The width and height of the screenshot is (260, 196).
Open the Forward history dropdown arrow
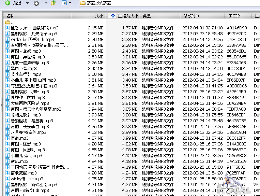[46, 3]
